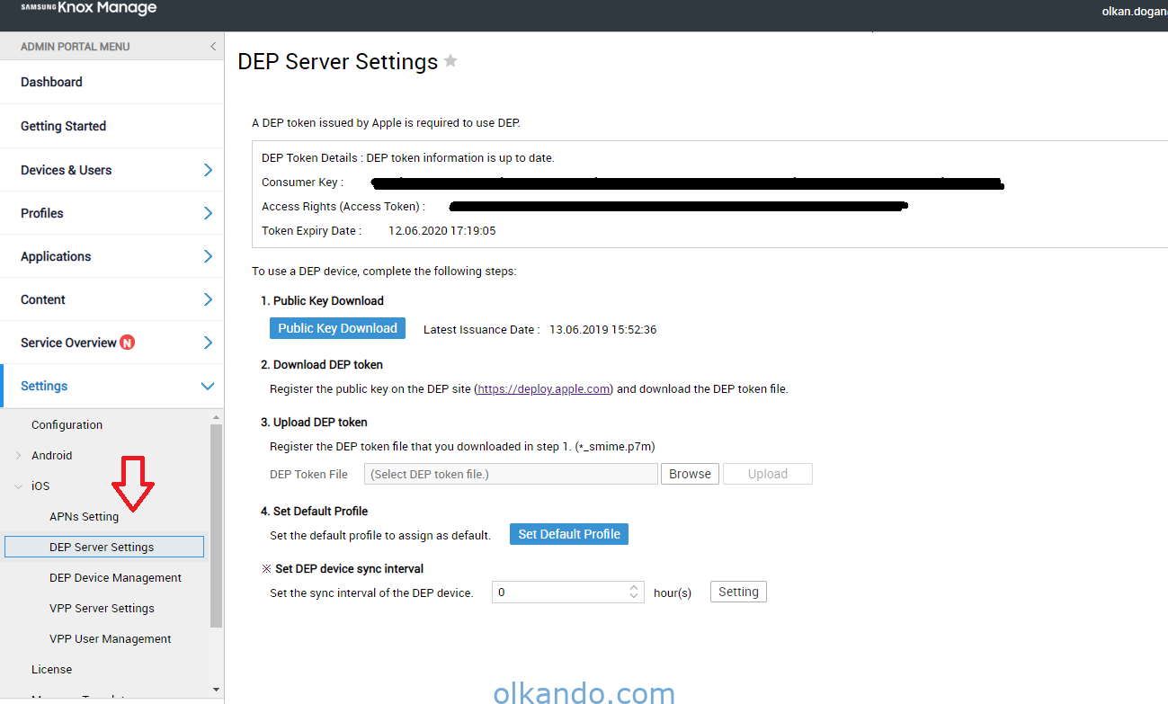Screen dimensions: 1168x704
Task: Collapse the Admin Portal Menu with arrow icon
Action: (213, 47)
